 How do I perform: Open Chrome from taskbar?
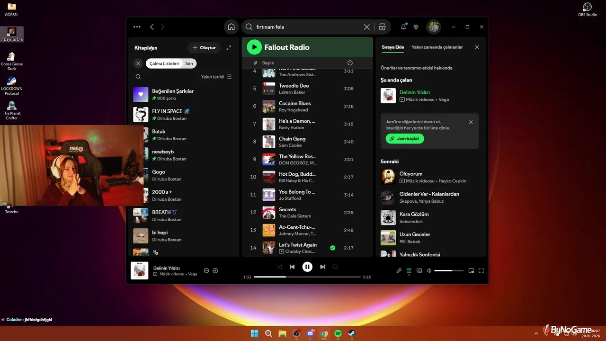click(x=324, y=333)
